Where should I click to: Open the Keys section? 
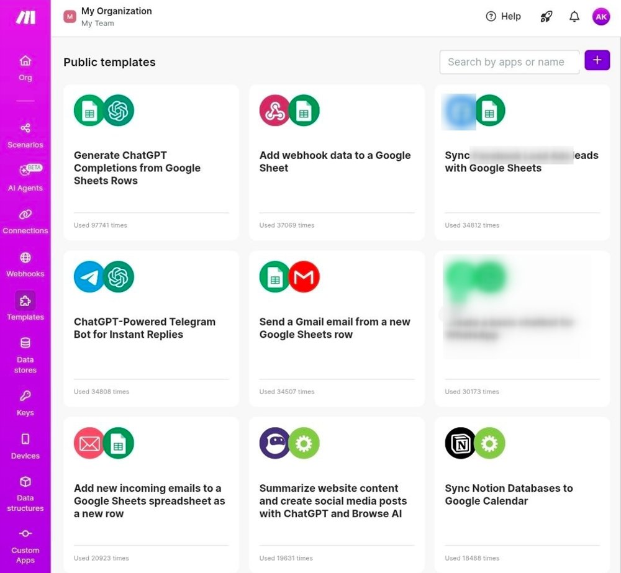(x=25, y=403)
